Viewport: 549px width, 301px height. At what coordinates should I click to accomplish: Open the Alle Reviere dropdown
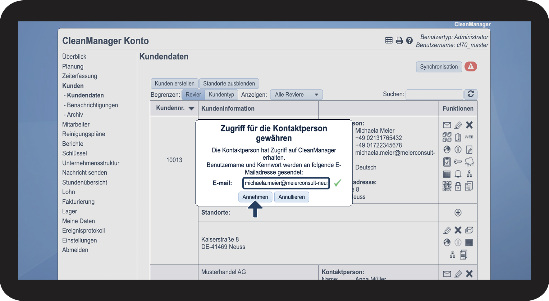[296, 95]
